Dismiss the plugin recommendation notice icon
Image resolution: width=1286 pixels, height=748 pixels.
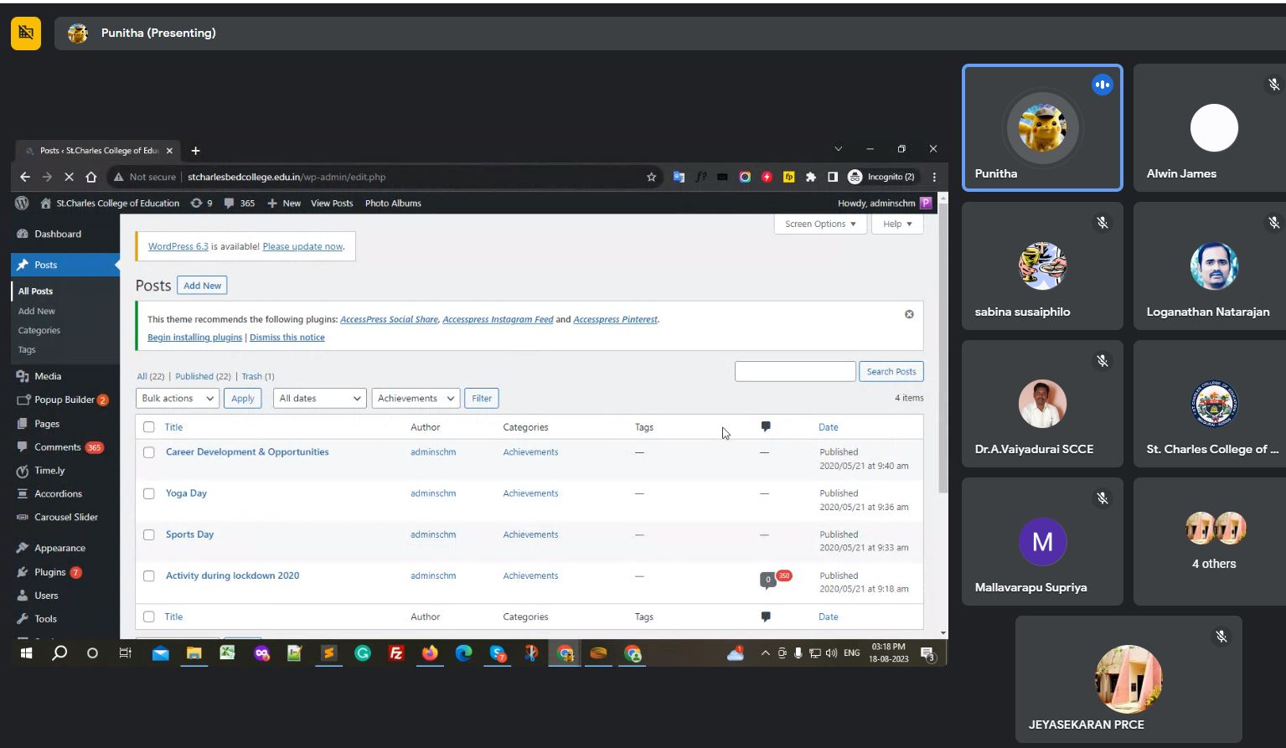(909, 314)
